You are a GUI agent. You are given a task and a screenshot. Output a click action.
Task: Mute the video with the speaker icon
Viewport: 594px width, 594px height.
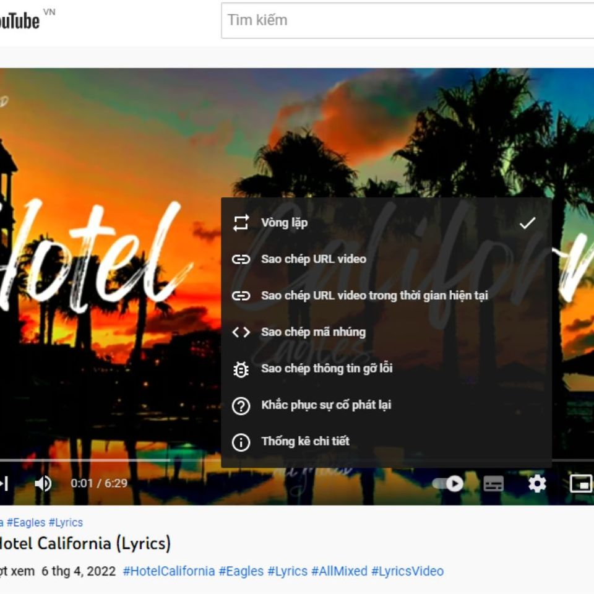coord(43,484)
